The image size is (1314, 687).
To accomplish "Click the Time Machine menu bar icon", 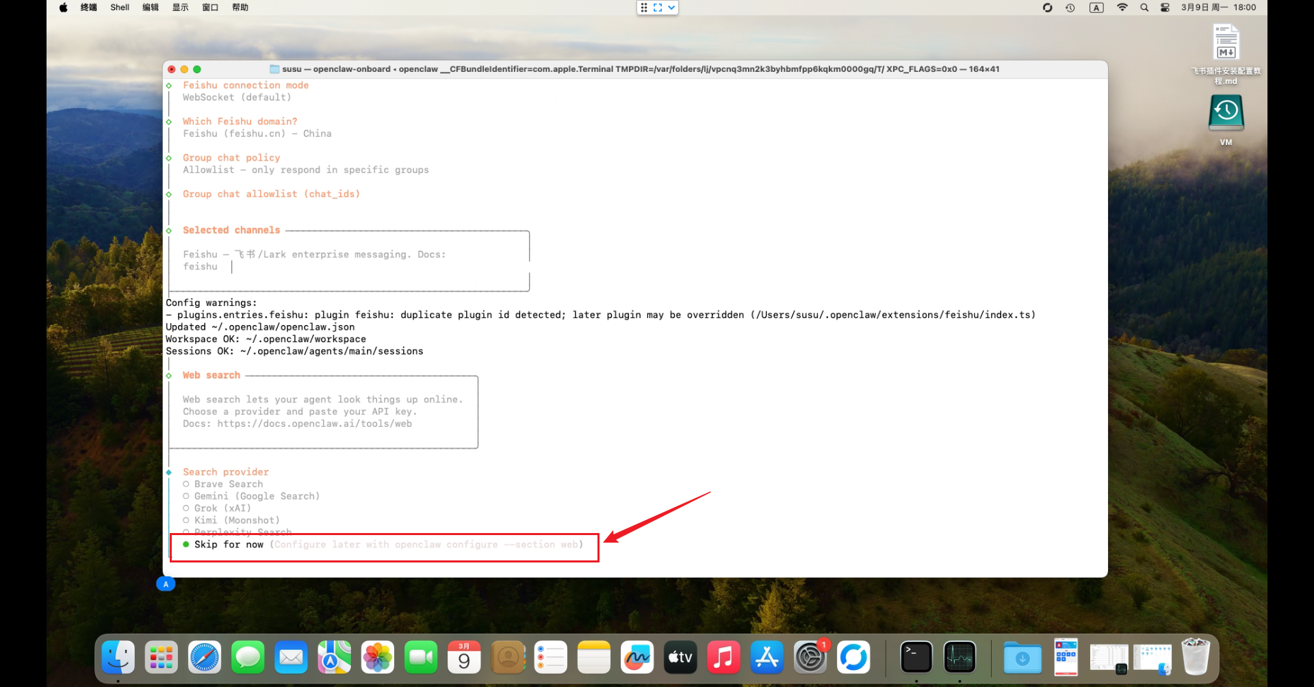I will (x=1070, y=8).
